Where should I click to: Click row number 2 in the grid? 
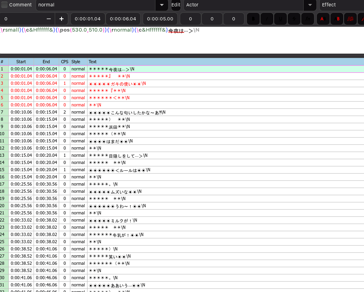2,76
